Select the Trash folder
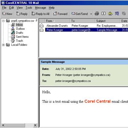Image resolution: width=128 pixels, height=128 pixels. tap(20, 41)
